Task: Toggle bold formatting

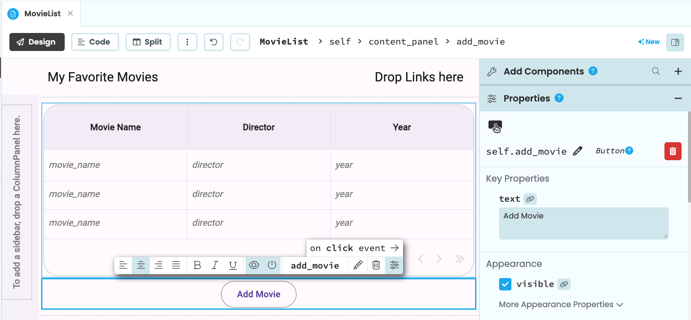Action: point(197,265)
